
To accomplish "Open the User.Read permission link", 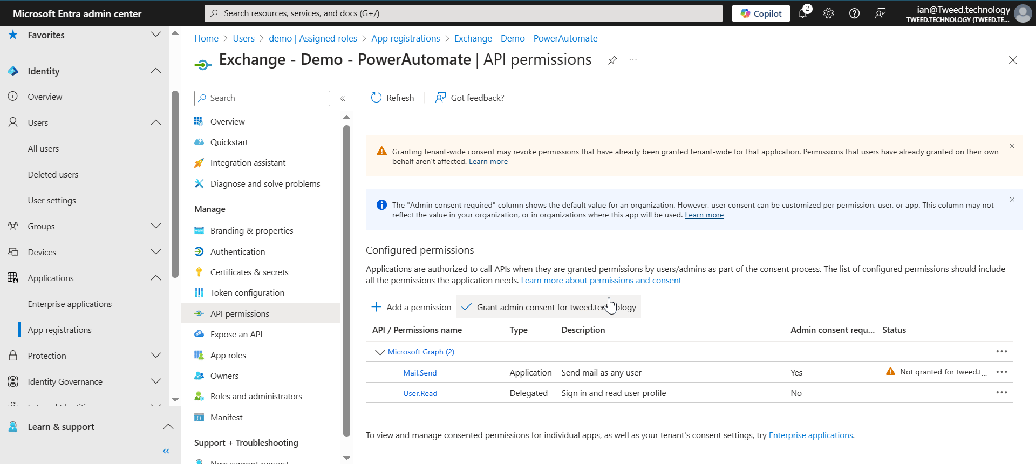I will [420, 393].
